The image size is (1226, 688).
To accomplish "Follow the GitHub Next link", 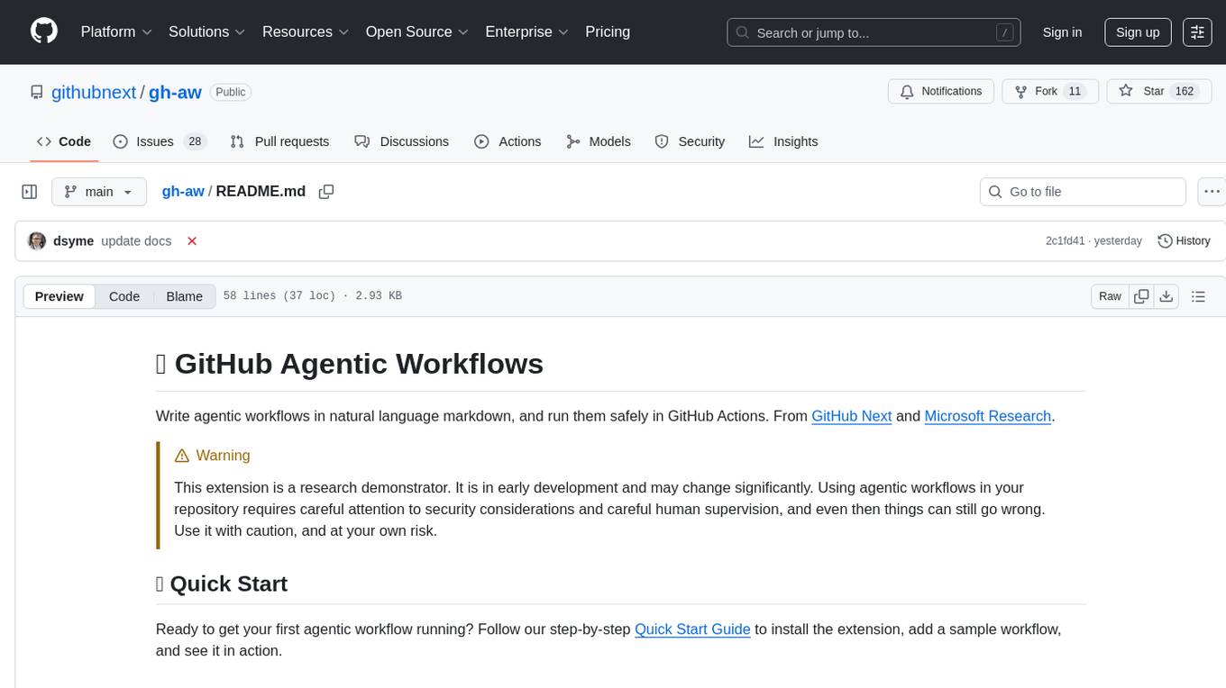I will point(852,416).
